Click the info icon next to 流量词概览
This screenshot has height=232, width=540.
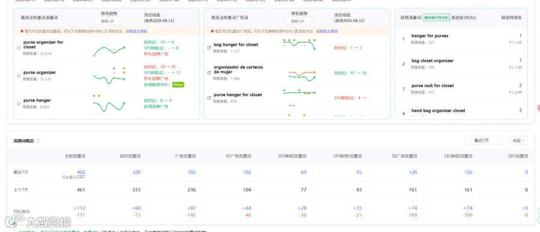38,141
